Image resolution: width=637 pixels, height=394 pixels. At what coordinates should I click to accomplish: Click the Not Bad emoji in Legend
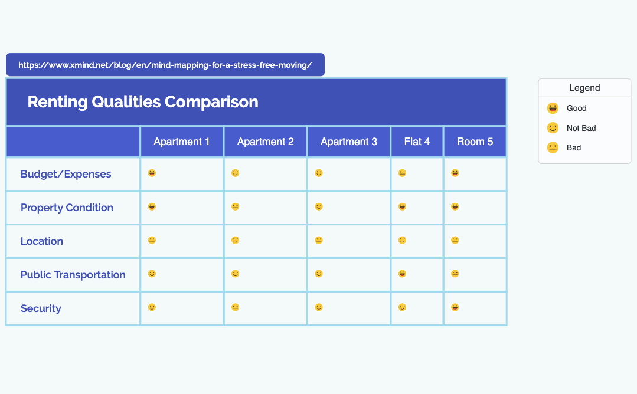553,128
